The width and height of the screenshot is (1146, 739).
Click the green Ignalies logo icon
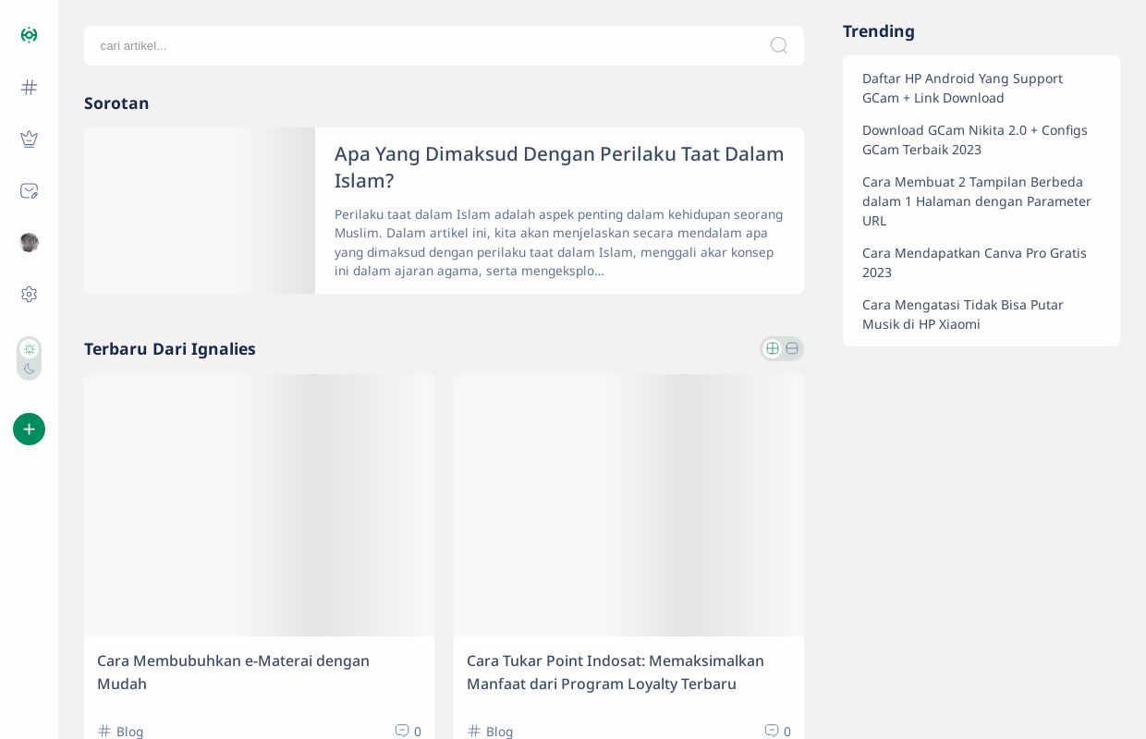click(29, 35)
